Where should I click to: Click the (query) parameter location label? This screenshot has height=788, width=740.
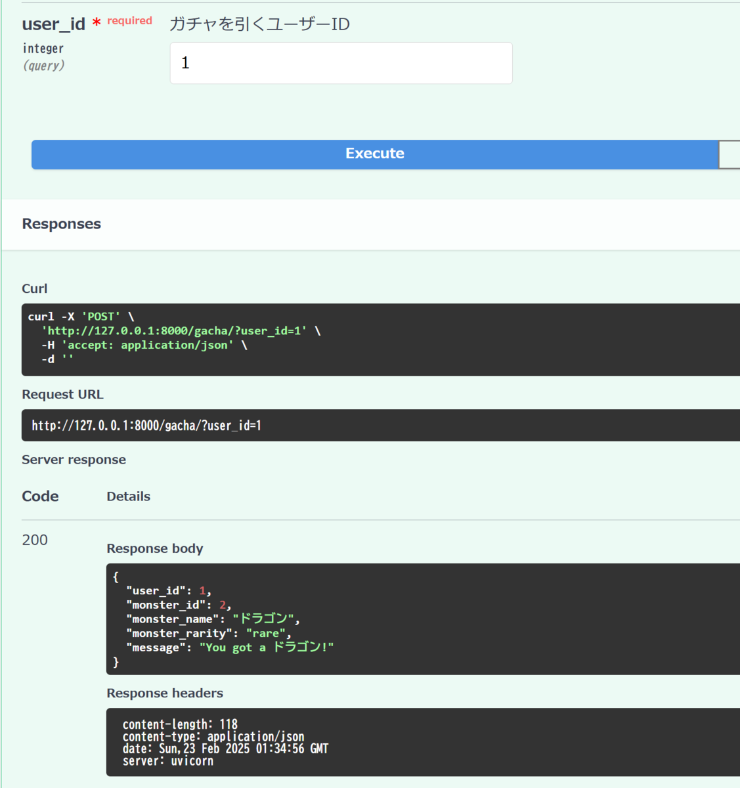[x=43, y=66]
